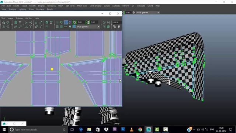Click Windows Start button
The image size is (236, 133).
(x=4, y=130)
